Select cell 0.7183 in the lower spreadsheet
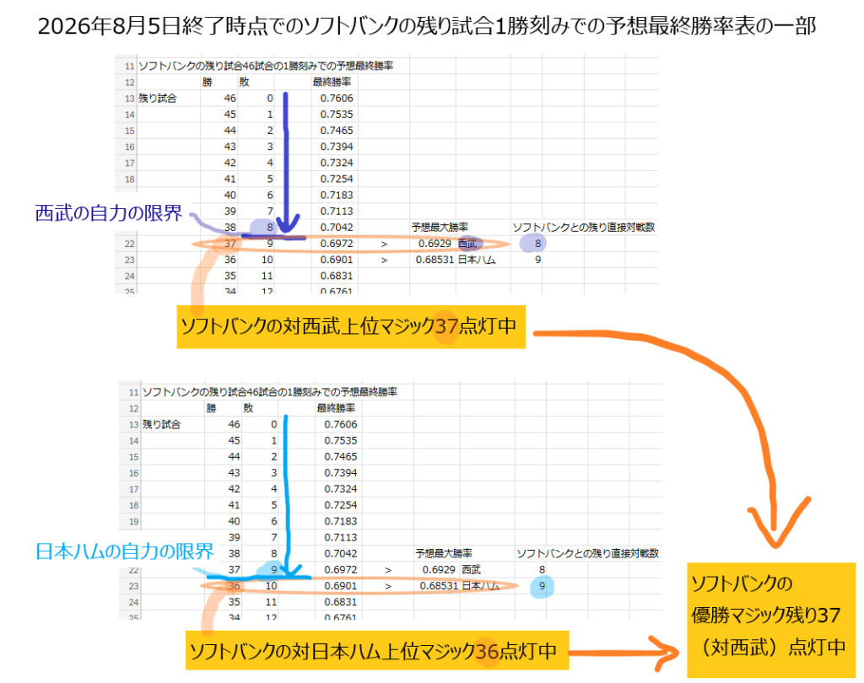This screenshot has width=864, height=683. pyautogui.click(x=340, y=521)
